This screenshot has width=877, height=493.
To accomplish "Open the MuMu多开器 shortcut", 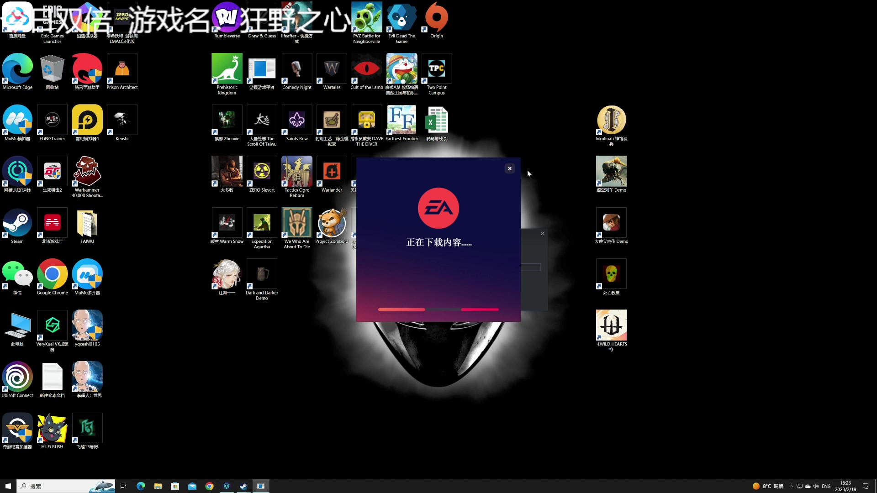I will click(87, 277).
